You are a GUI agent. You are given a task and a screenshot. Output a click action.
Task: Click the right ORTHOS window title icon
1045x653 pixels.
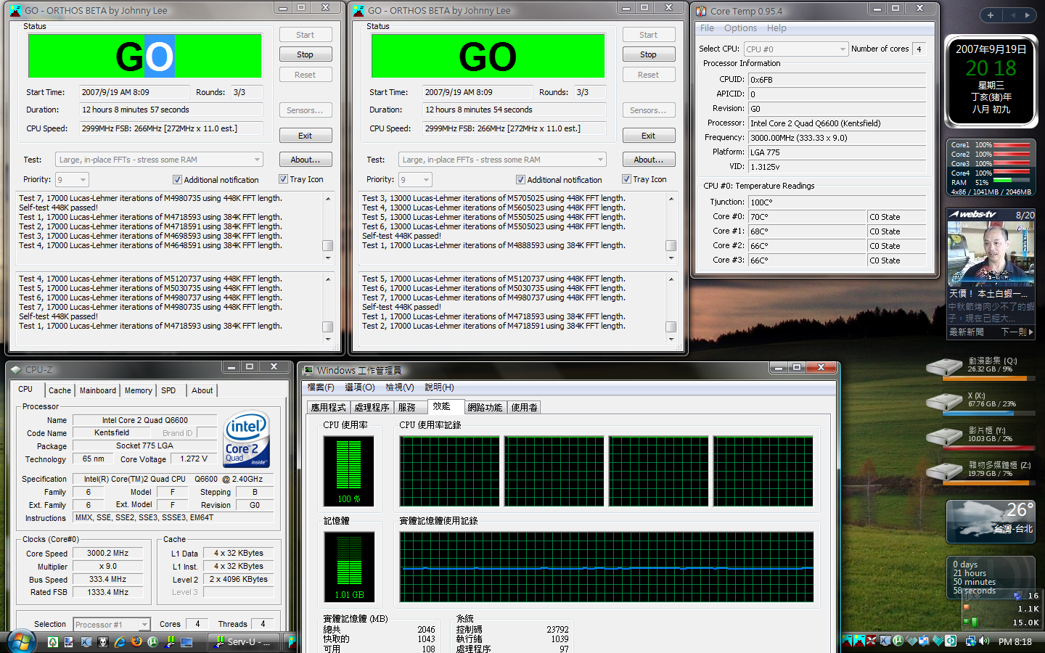click(358, 11)
